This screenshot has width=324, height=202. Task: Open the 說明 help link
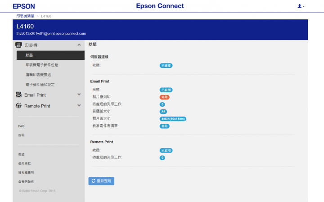point(21,135)
